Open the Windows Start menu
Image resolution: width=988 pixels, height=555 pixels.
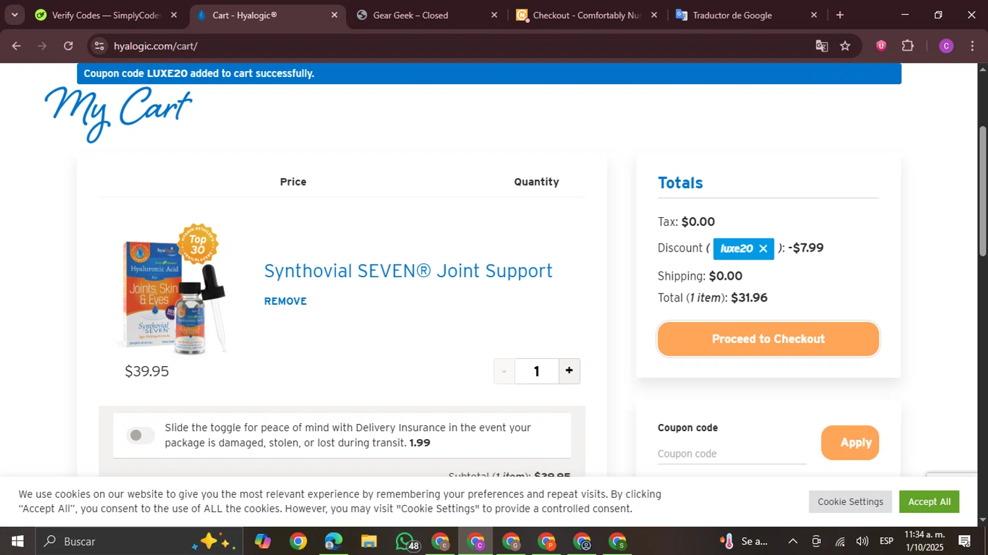coord(18,541)
